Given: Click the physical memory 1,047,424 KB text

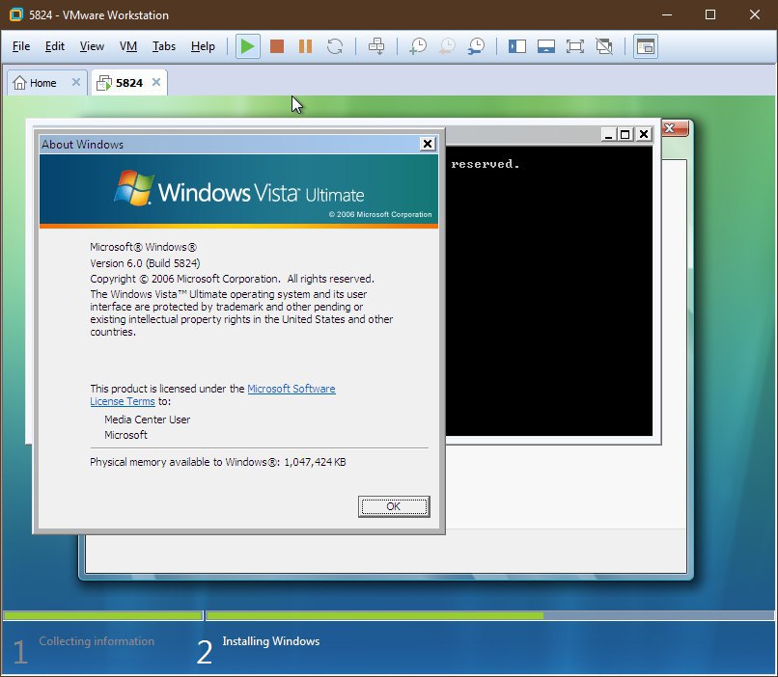Looking at the screenshot, I should (218, 462).
